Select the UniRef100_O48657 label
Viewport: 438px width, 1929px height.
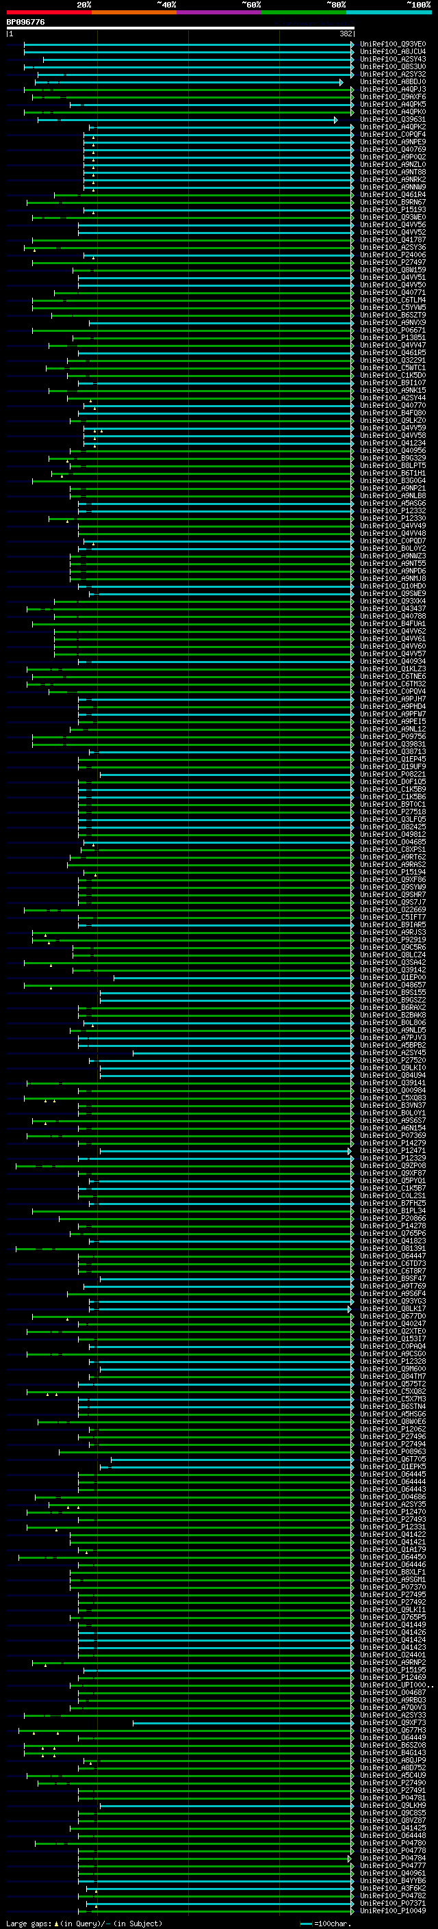coord(393,985)
